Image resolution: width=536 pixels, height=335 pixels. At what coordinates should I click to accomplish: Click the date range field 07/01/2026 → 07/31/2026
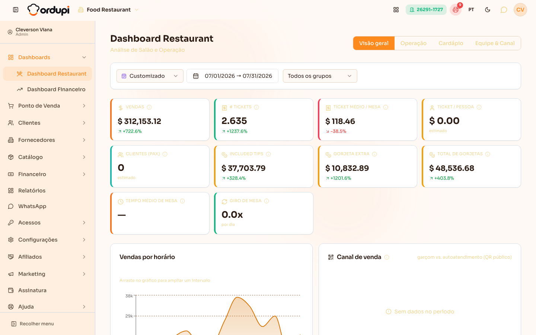click(232, 76)
